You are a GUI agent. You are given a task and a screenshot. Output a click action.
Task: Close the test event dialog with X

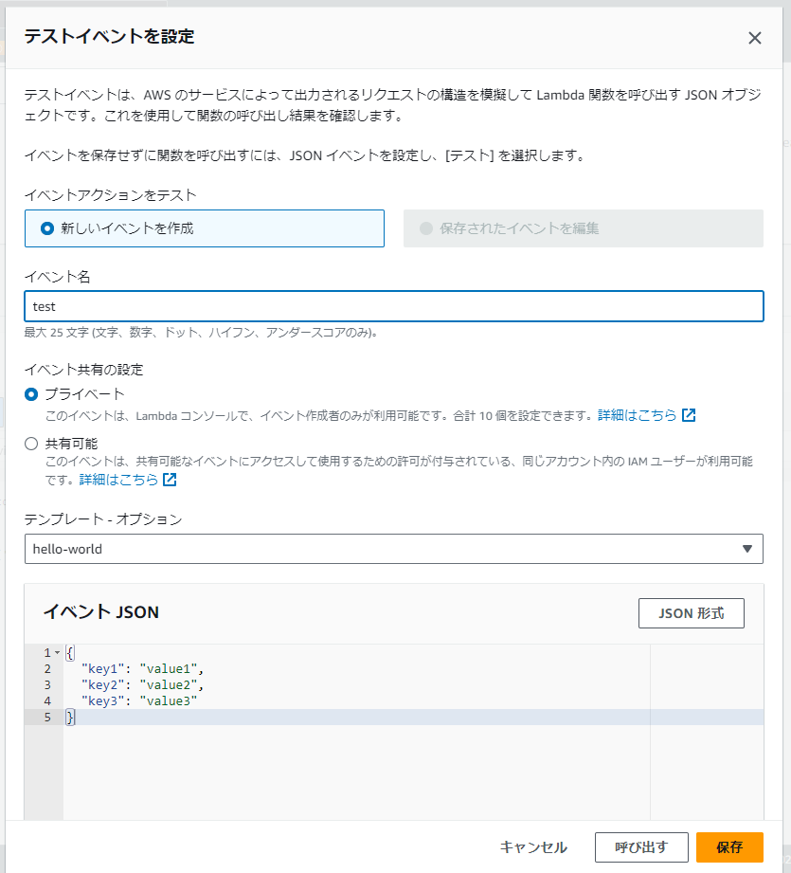(x=754, y=38)
